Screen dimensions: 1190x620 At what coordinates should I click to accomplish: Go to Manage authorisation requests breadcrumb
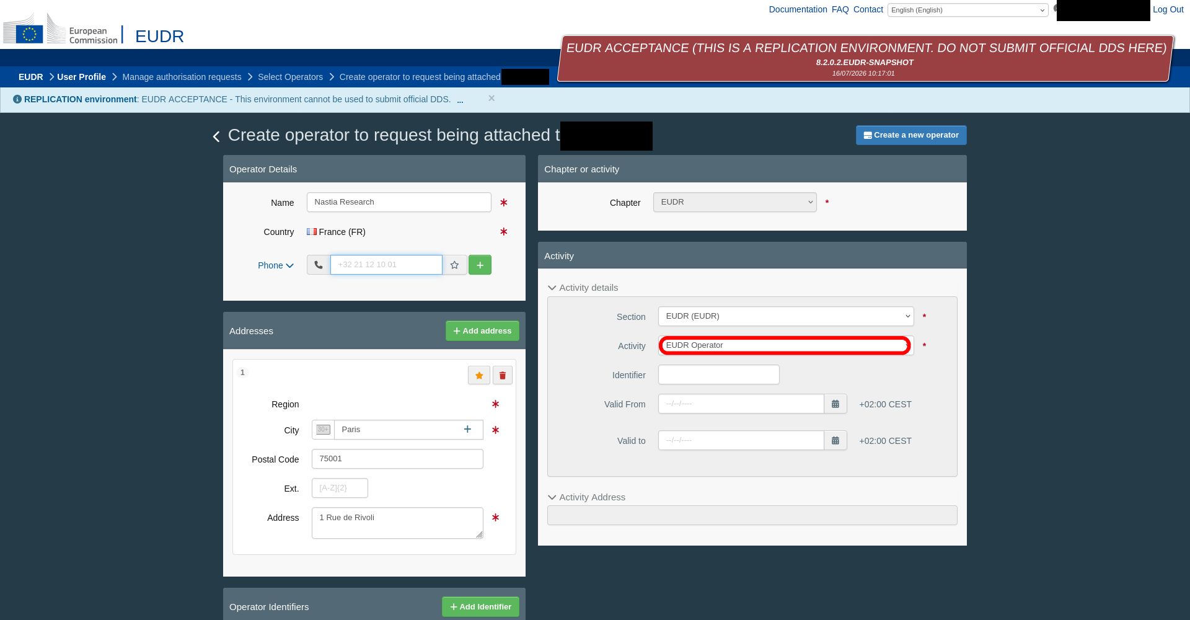[182, 77]
